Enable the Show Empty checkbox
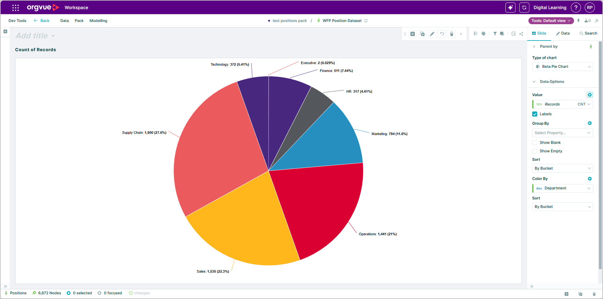Screen dimensions: 603x299 tap(535, 151)
